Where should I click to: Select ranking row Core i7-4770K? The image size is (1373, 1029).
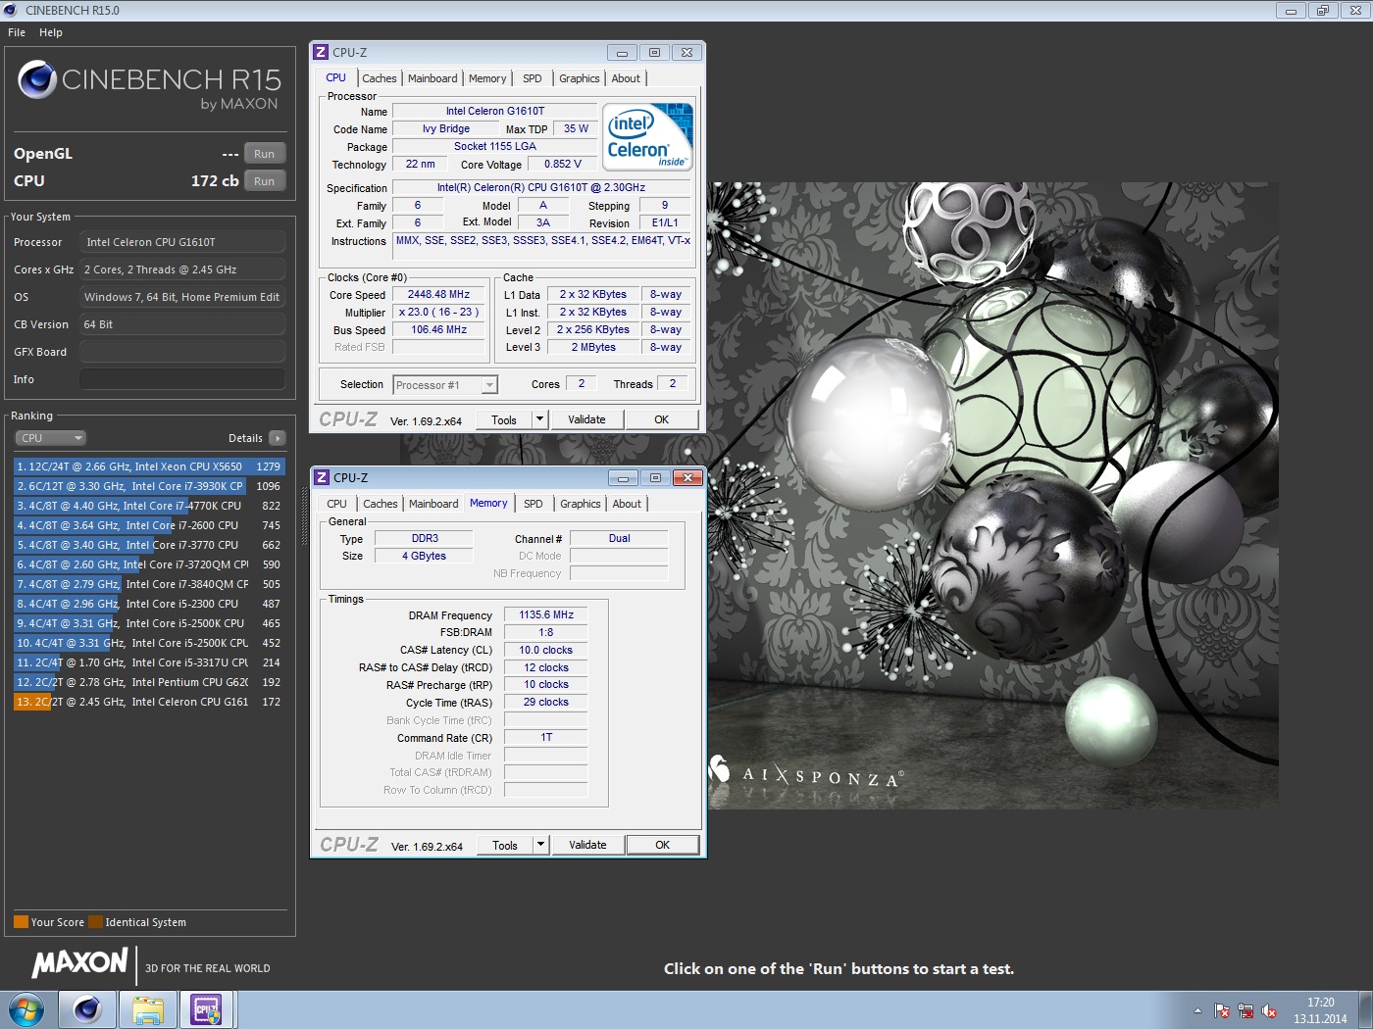[x=149, y=506]
